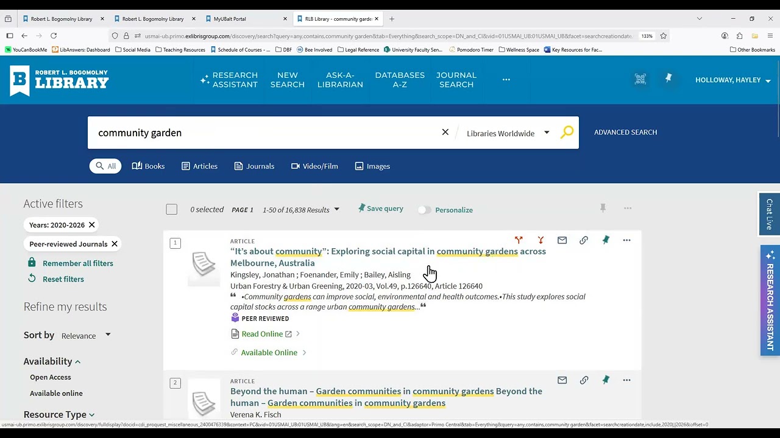This screenshot has height=438, width=780.
Task: Email the second result Beyond the human
Action: coord(562,380)
